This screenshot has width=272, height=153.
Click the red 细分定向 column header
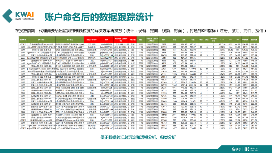[x=121, y=40]
